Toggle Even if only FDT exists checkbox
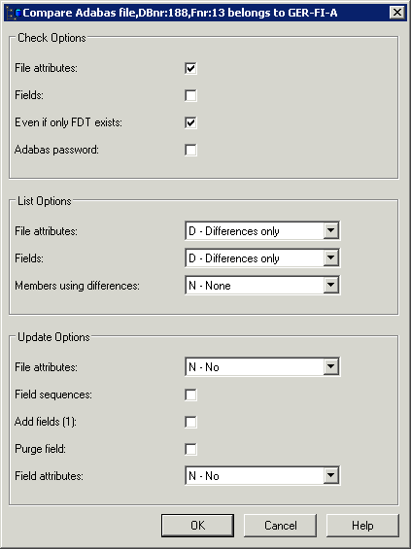The width and height of the screenshot is (411, 549). [190, 122]
